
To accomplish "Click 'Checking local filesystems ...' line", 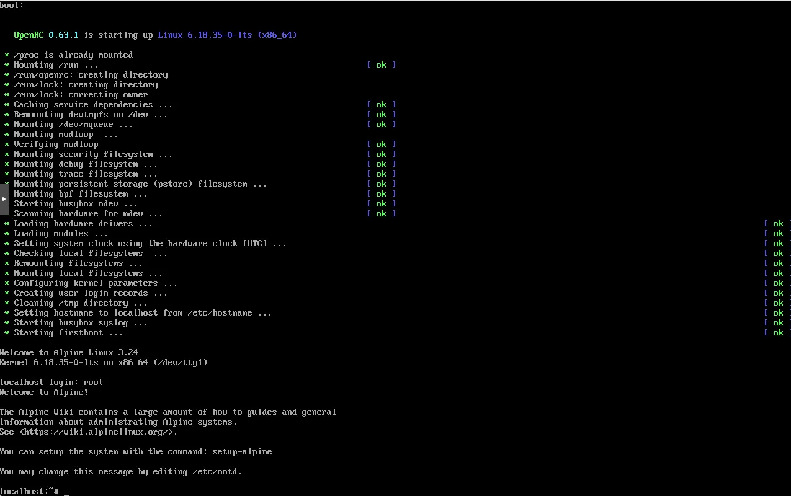I will click(x=91, y=253).
